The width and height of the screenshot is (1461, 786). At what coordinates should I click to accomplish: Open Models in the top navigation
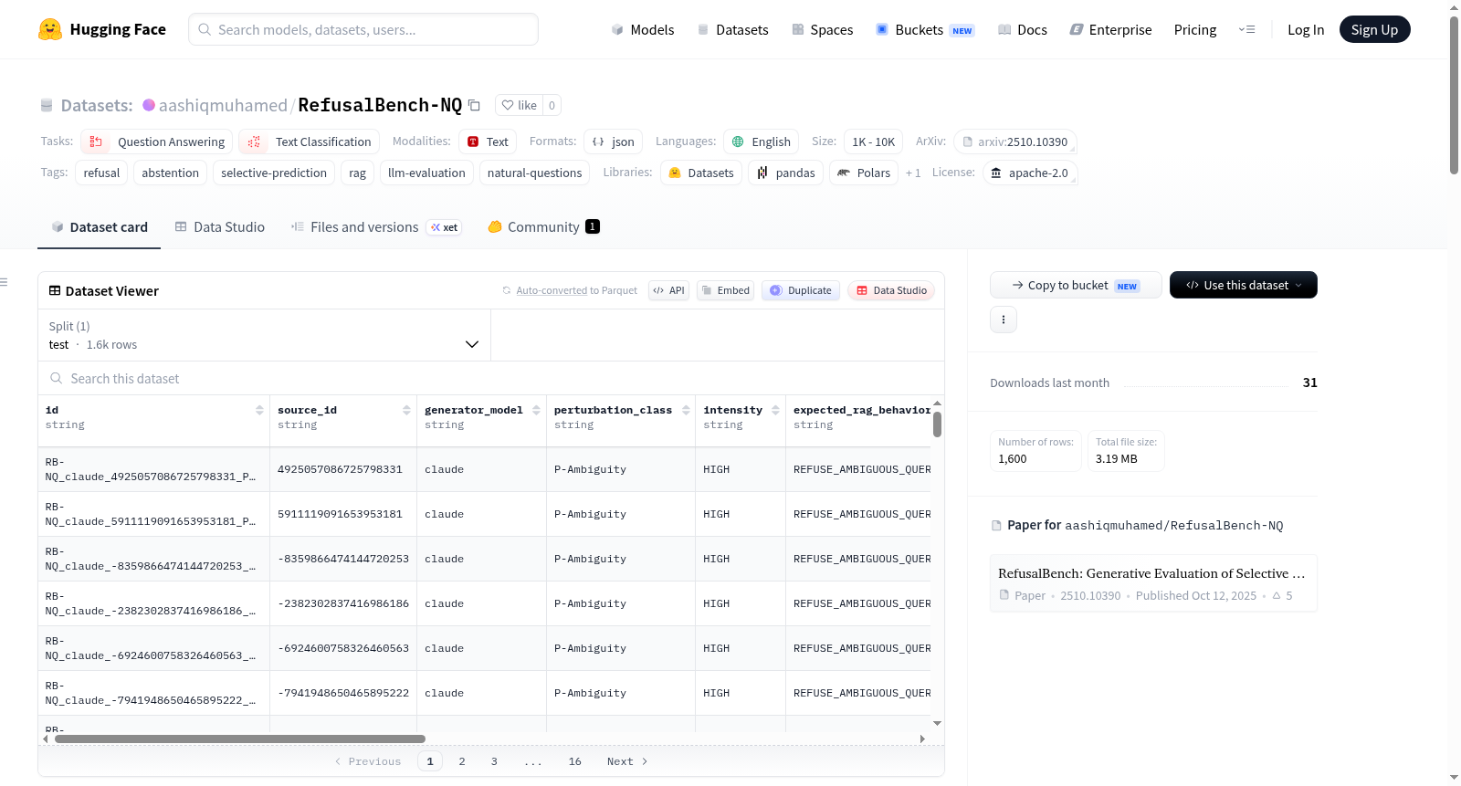coord(643,29)
